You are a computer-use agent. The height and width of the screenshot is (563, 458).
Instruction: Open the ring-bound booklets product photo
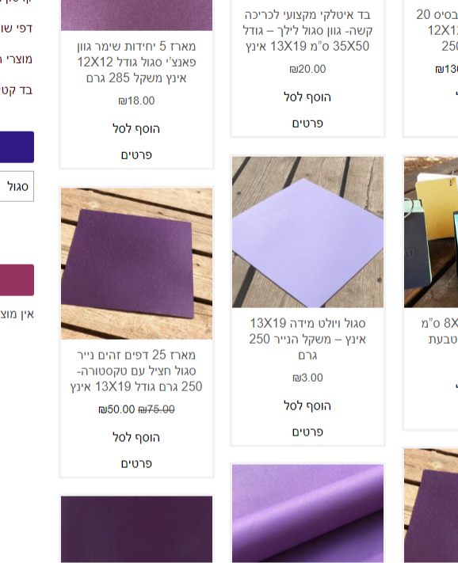431,232
